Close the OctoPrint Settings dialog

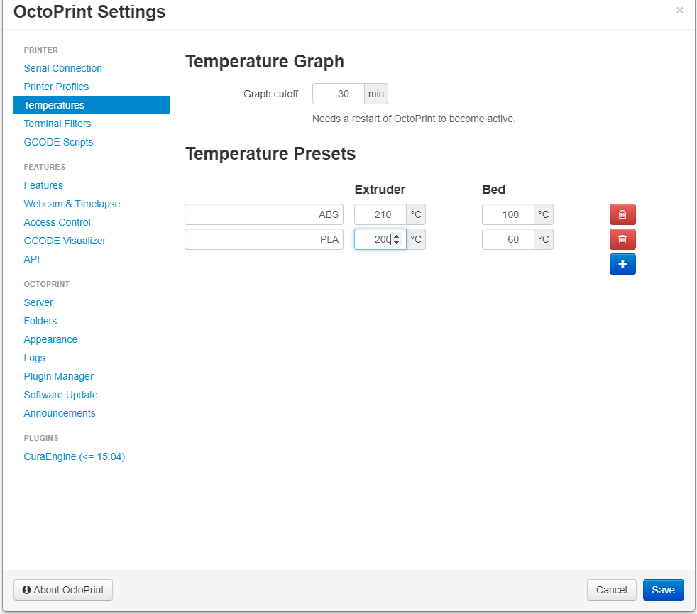click(679, 10)
